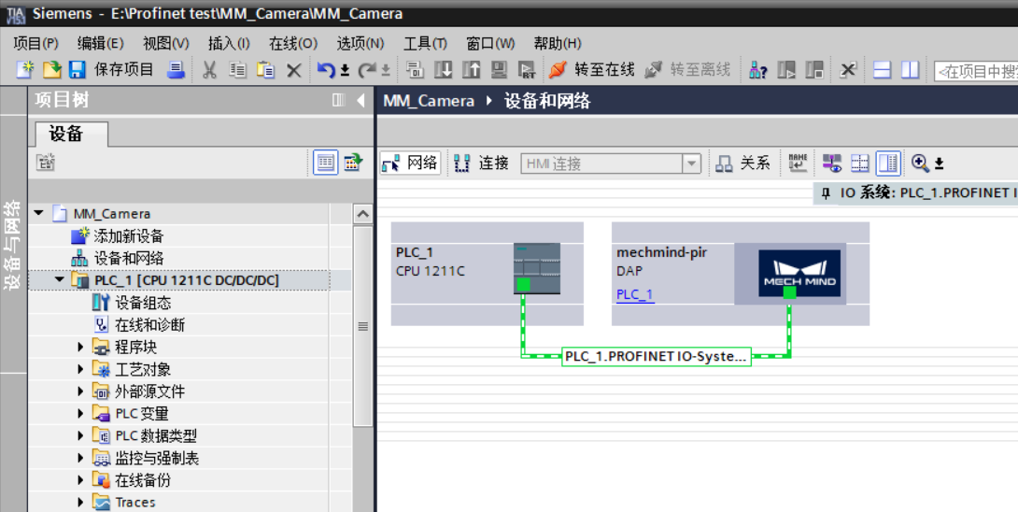1018x512 pixels.
Task: Click 关系 relations button
Action: click(x=742, y=164)
